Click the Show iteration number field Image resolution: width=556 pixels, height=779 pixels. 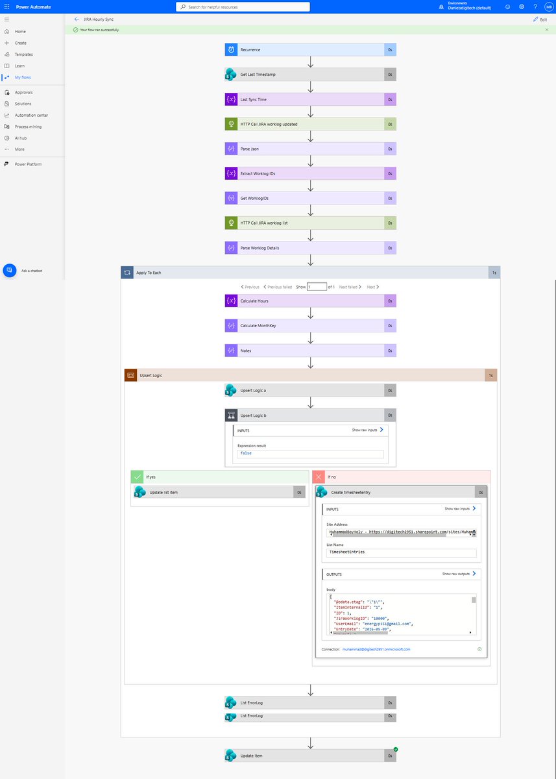tap(317, 287)
